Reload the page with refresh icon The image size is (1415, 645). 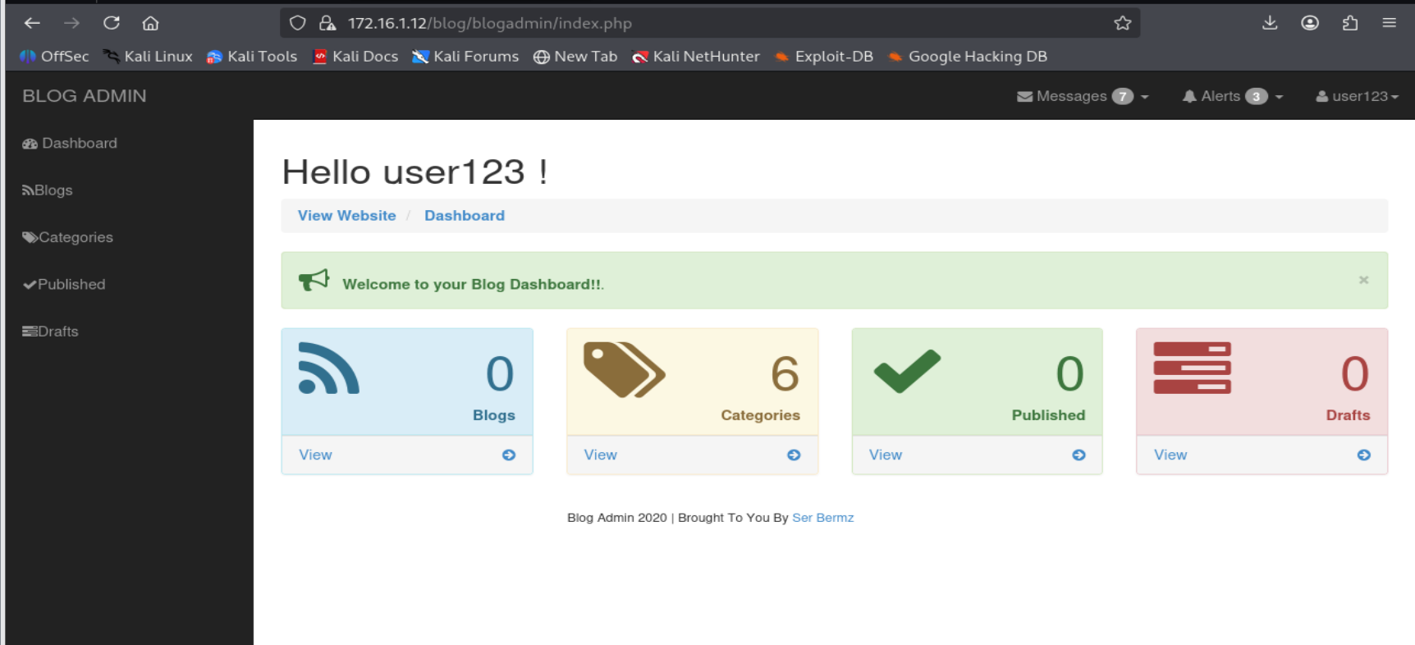tap(112, 23)
